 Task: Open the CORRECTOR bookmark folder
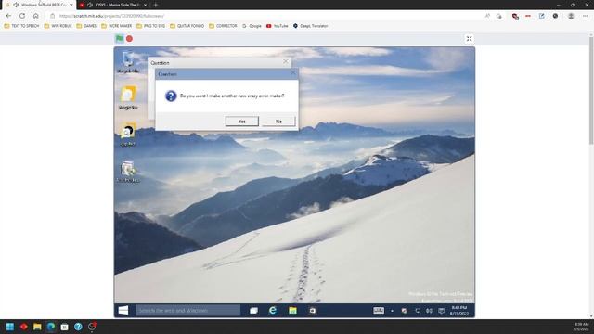tap(223, 26)
